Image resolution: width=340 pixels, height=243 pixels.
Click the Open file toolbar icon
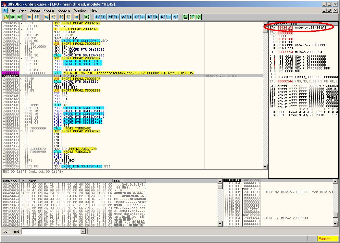(x=6, y=17)
